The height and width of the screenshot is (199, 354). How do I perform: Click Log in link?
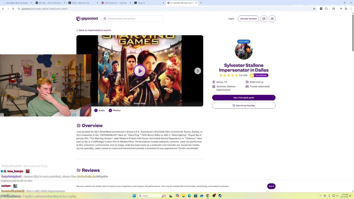click(231, 19)
